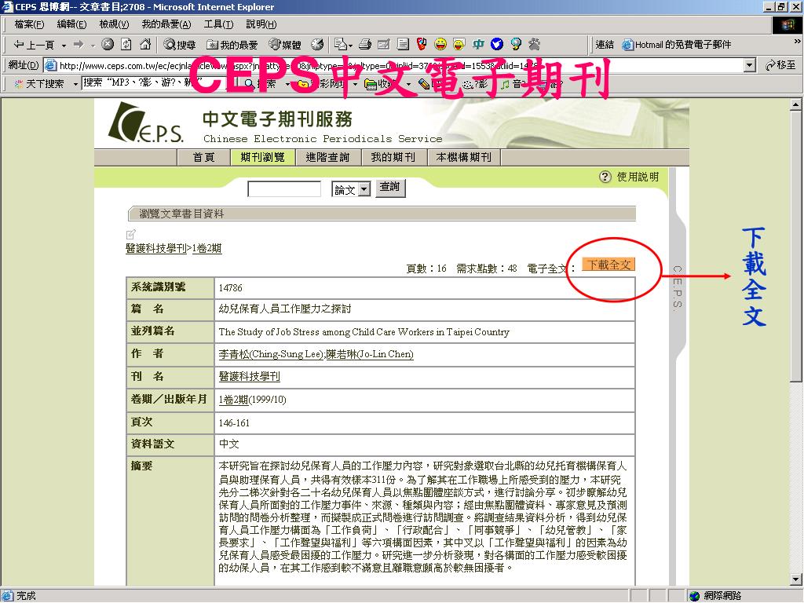Click the blue 中 toolbar icon
The width and height of the screenshot is (804, 603).
pyautogui.click(x=478, y=45)
